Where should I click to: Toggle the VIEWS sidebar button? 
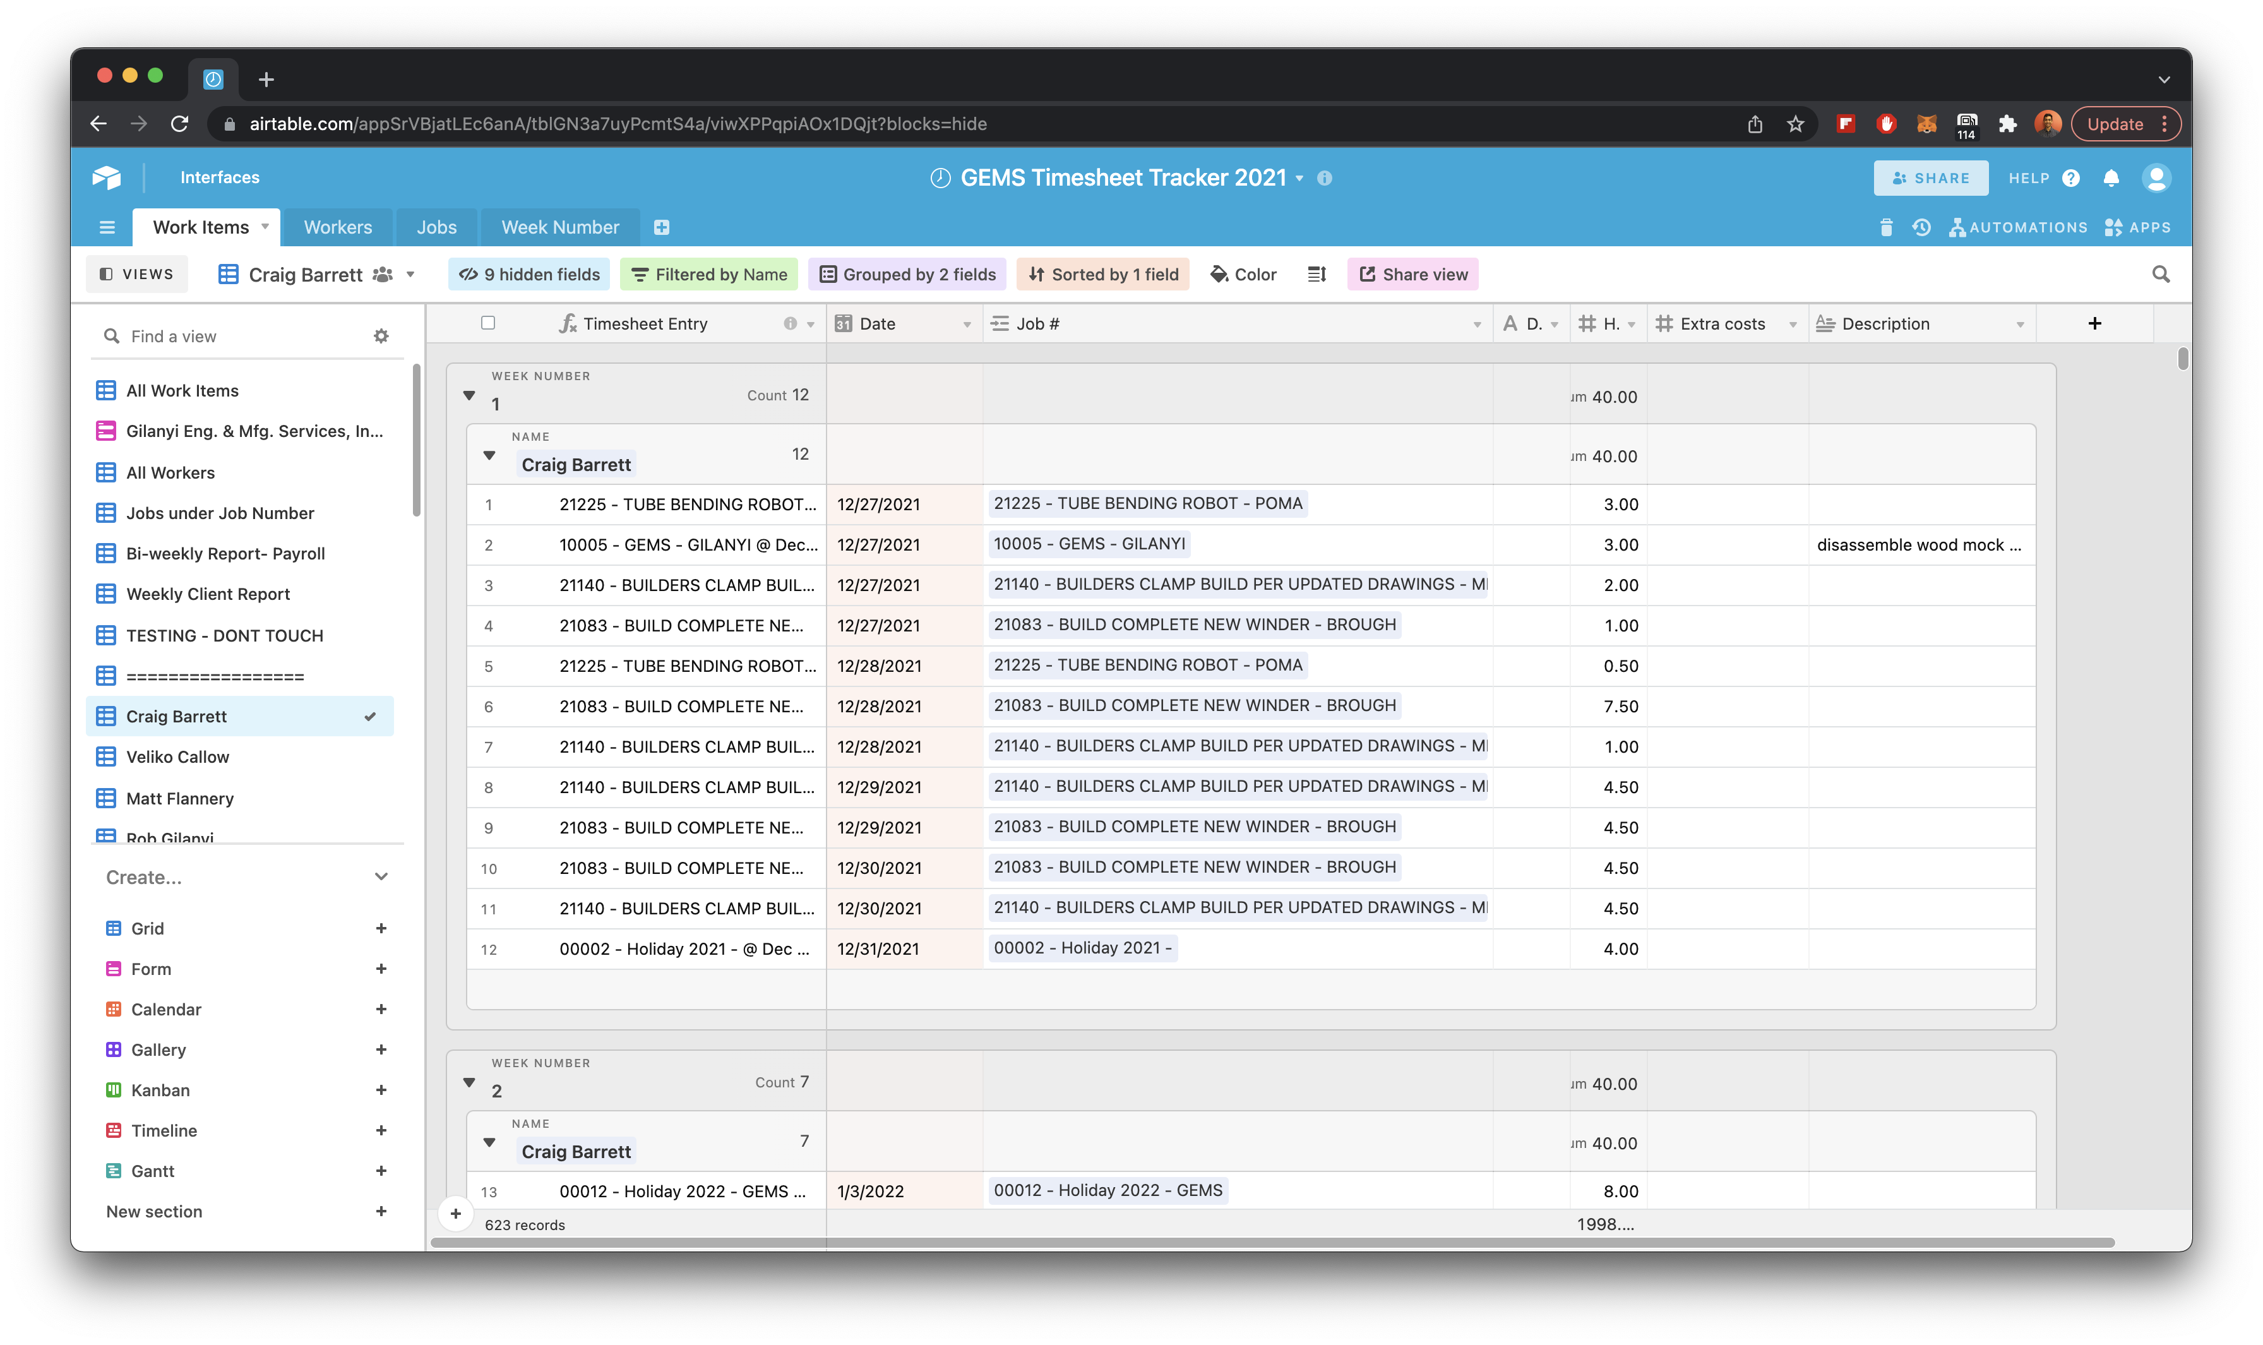point(137,275)
